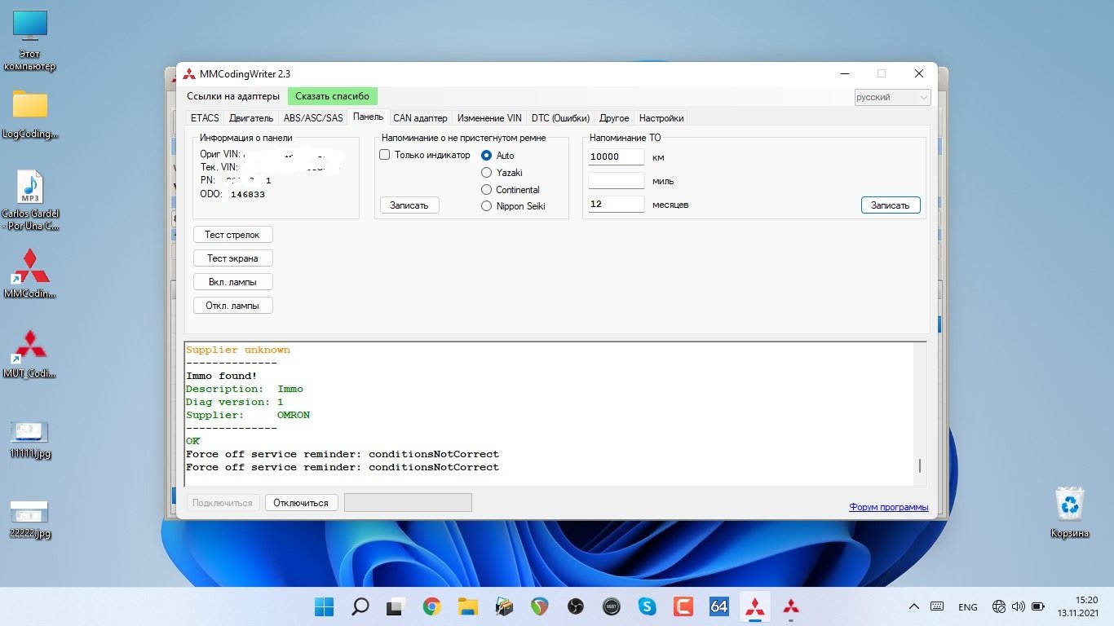
Task: Open taskbar Search magnifier
Action: click(x=360, y=606)
